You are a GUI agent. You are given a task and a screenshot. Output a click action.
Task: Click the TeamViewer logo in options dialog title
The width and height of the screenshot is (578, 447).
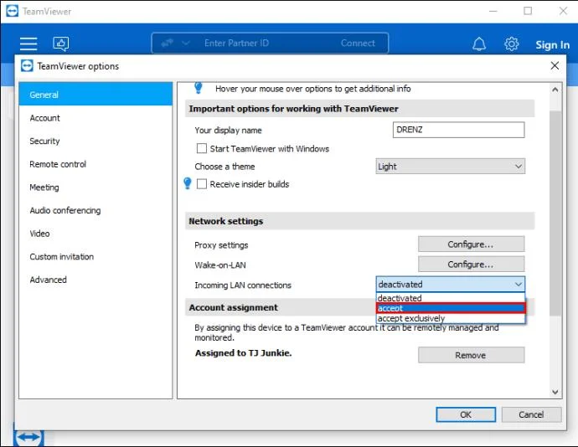click(27, 66)
